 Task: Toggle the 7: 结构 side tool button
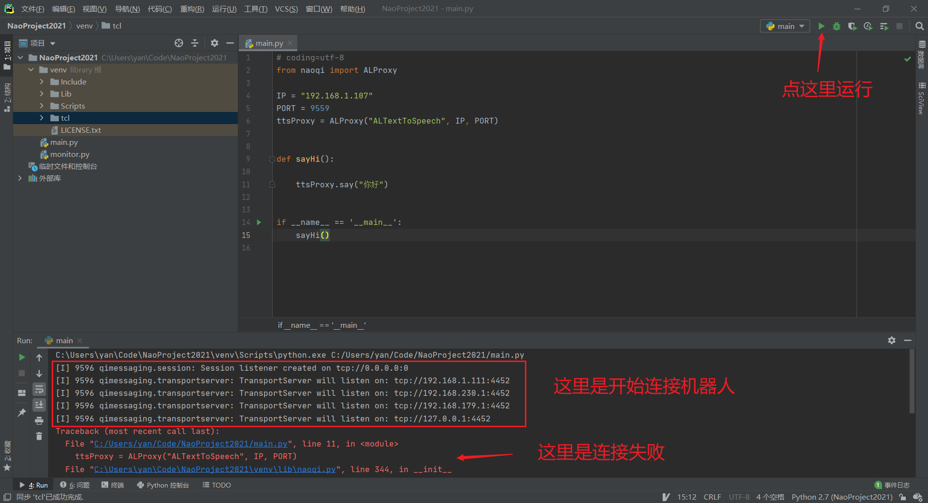point(7,97)
